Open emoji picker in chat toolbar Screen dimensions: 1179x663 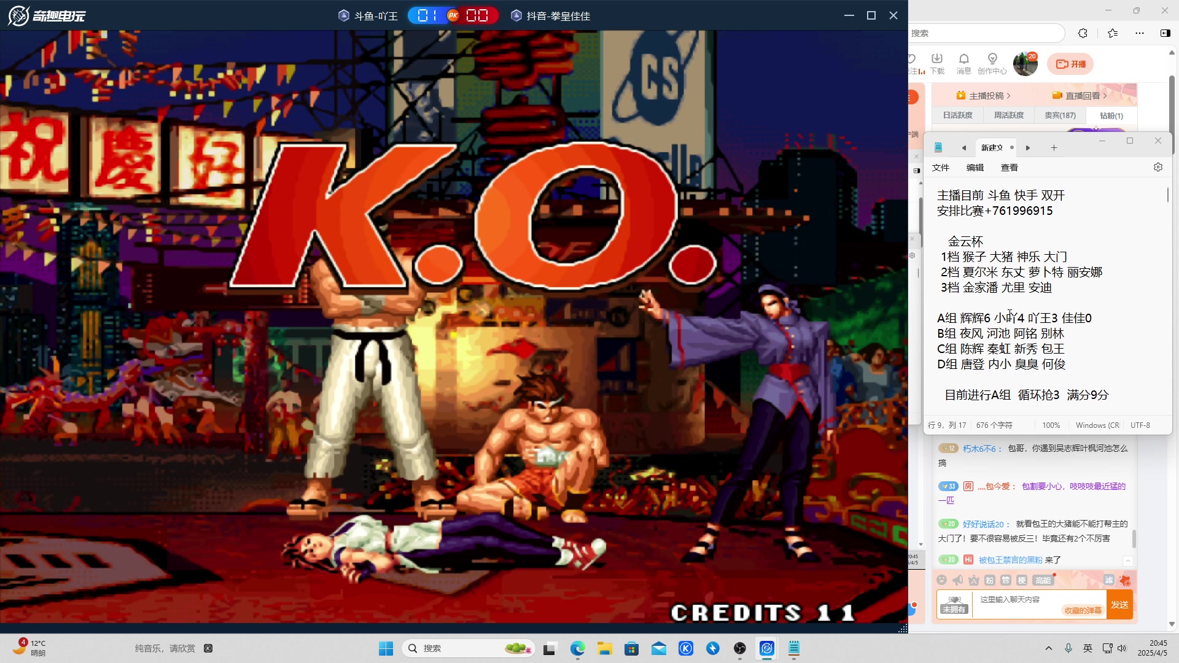pyautogui.click(x=941, y=580)
